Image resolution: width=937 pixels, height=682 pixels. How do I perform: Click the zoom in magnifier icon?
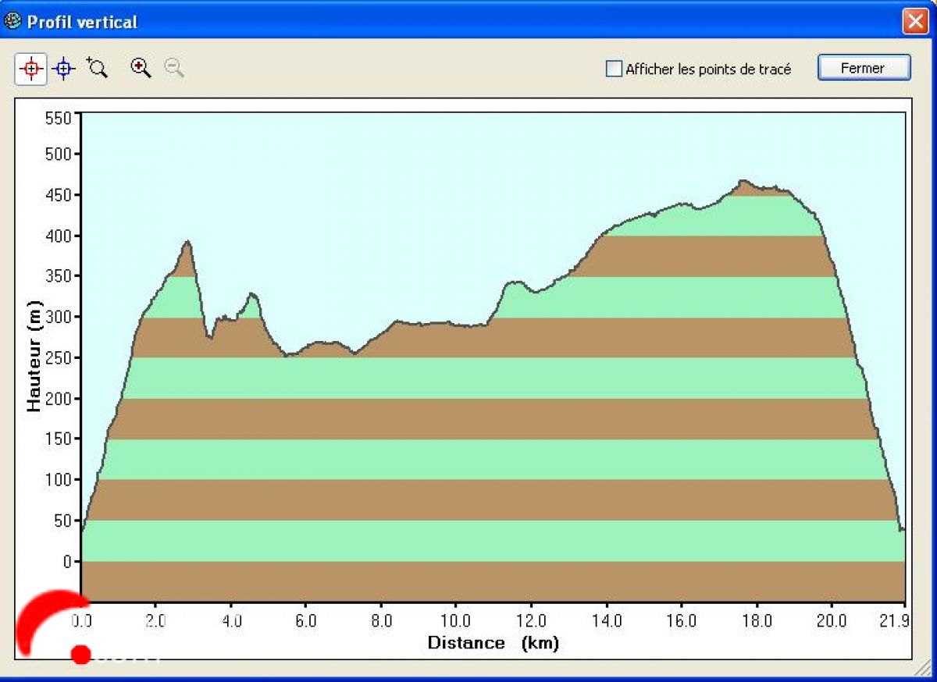click(x=141, y=68)
